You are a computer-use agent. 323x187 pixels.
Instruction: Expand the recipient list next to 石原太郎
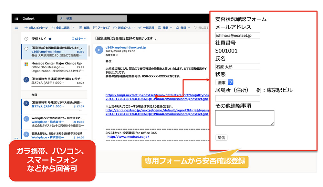(x=117, y=55)
